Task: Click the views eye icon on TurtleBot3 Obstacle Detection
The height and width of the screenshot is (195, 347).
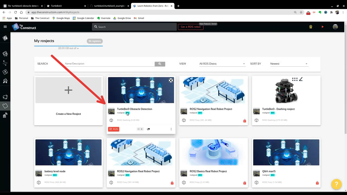Action: [139, 129]
